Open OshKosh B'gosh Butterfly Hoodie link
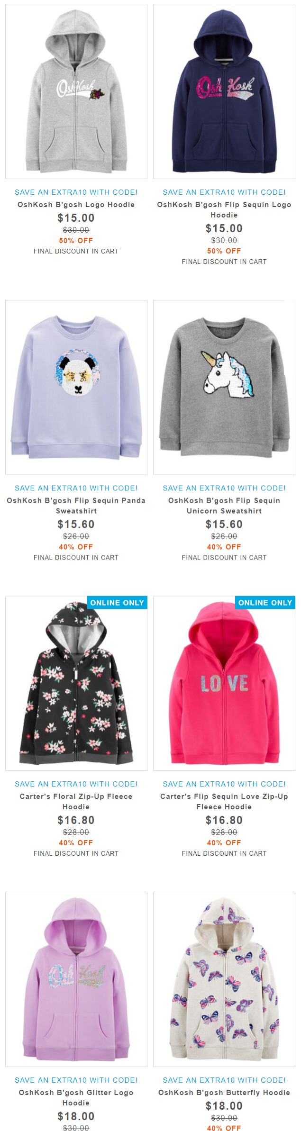Image resolution: width=301 pixels, height=1131 pixels. [x=224, y=1092]
